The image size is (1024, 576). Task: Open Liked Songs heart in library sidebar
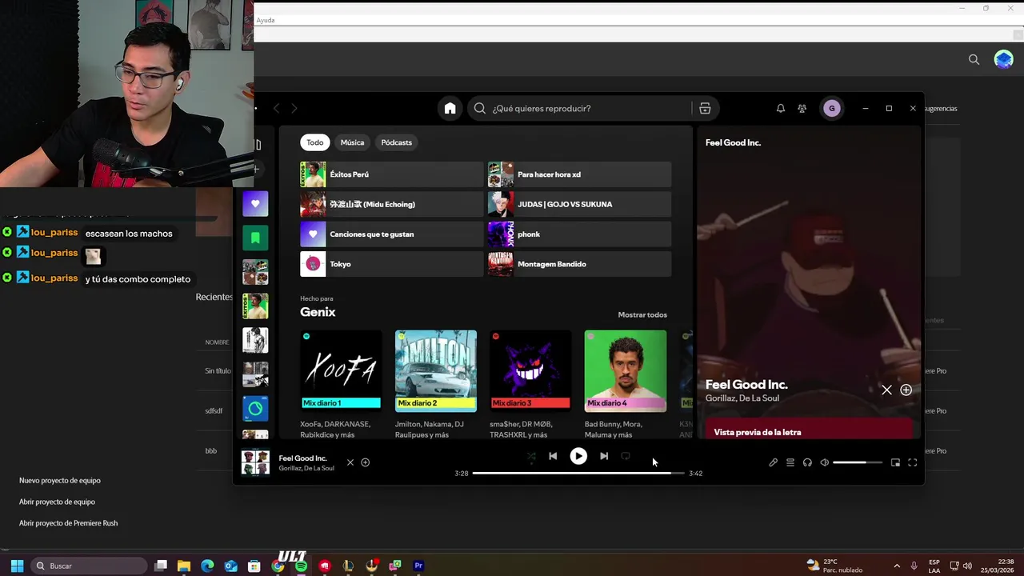coord(255,204)
